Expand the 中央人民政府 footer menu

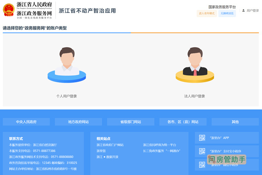coord(26,122)
